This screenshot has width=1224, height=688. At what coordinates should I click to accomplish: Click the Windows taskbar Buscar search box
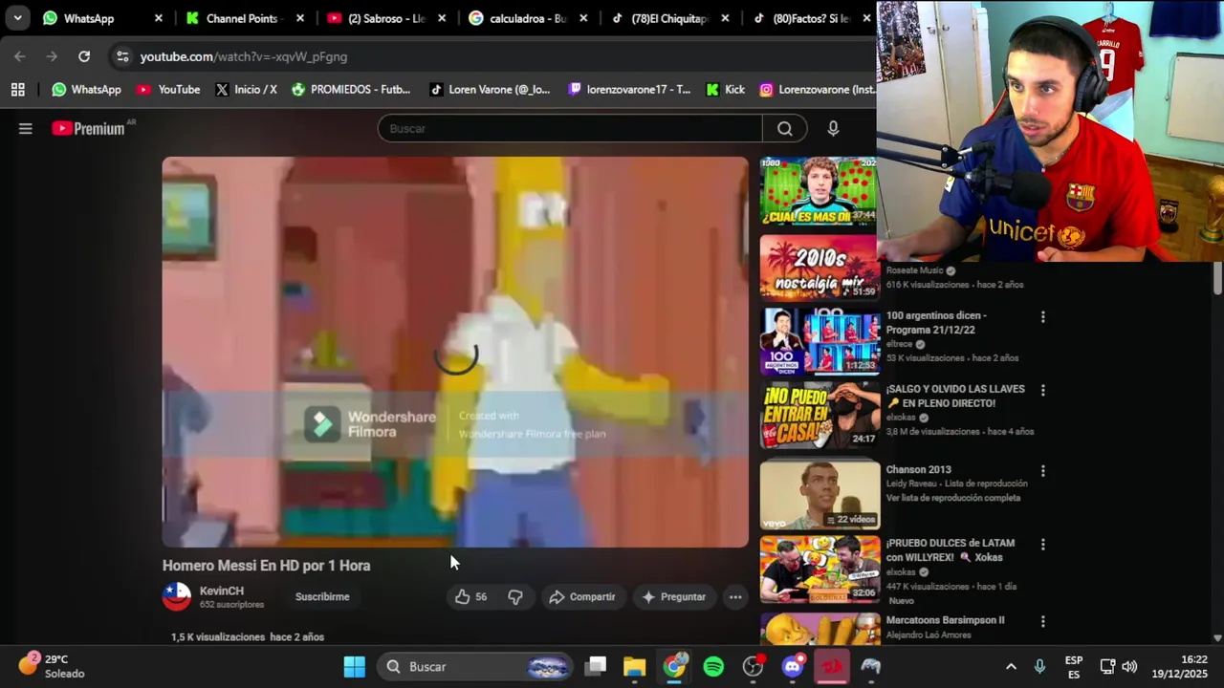tap(474, 666)
